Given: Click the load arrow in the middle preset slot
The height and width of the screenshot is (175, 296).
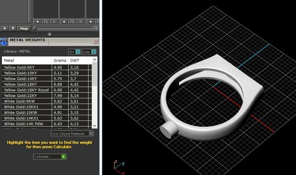Looking at the screenshot, I should tap(64, 22).
